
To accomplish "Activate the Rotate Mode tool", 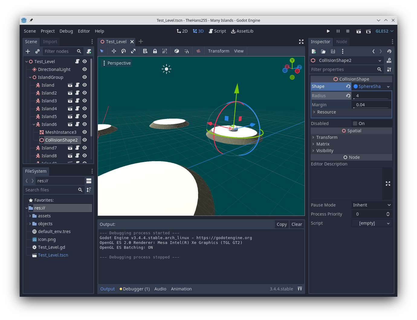I will point(124,51).
